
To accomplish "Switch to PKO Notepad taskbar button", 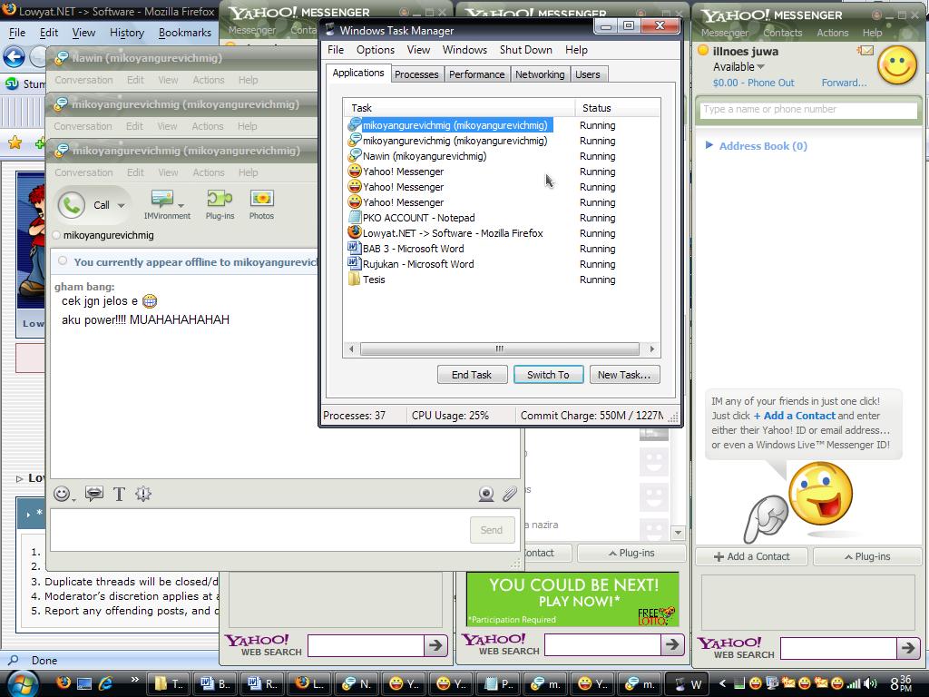I will pos(499,683).
